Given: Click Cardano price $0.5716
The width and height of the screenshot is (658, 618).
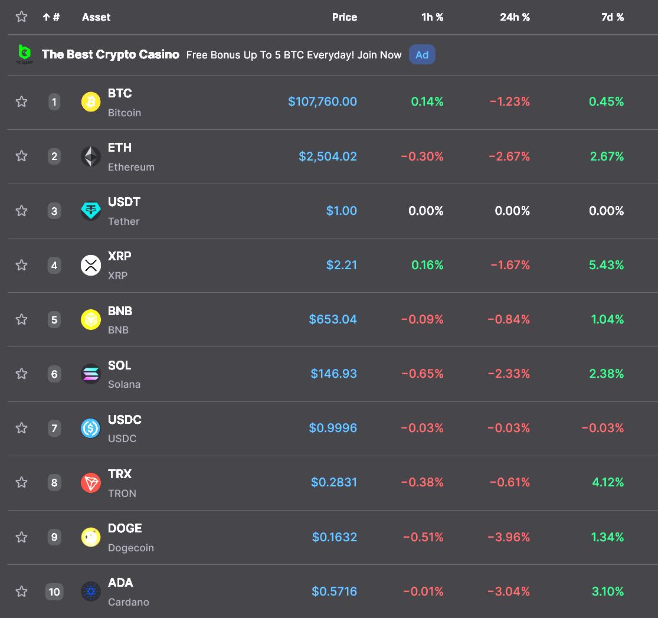Looking at the screenshot, I should [x=334, y=591].
